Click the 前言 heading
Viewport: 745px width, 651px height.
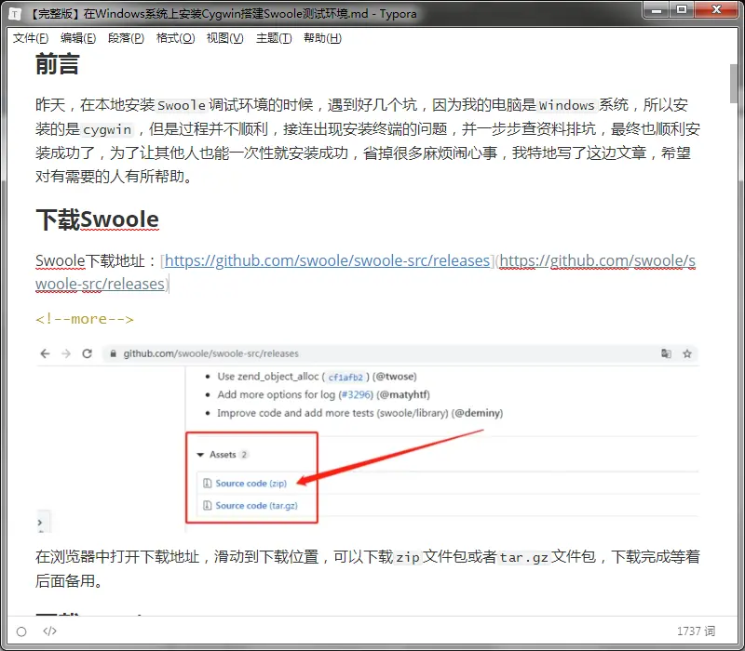pos(57,64)
